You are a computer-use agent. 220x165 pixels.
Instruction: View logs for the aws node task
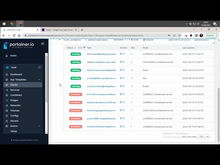coord(121,78)
